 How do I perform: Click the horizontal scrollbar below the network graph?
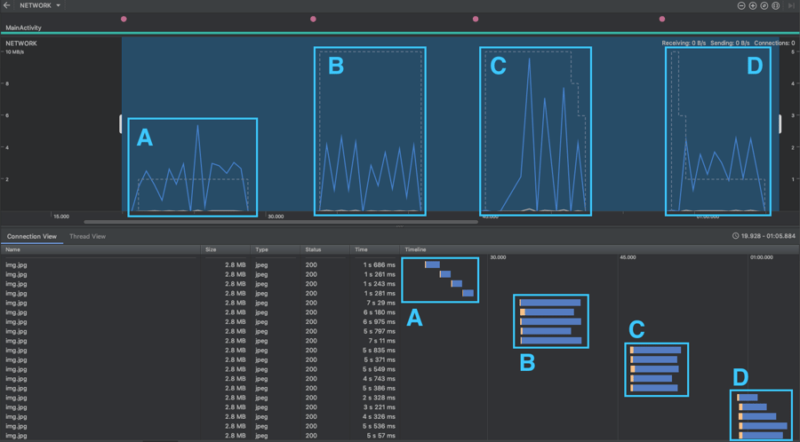pyautogui.click(x=280, y=222)
